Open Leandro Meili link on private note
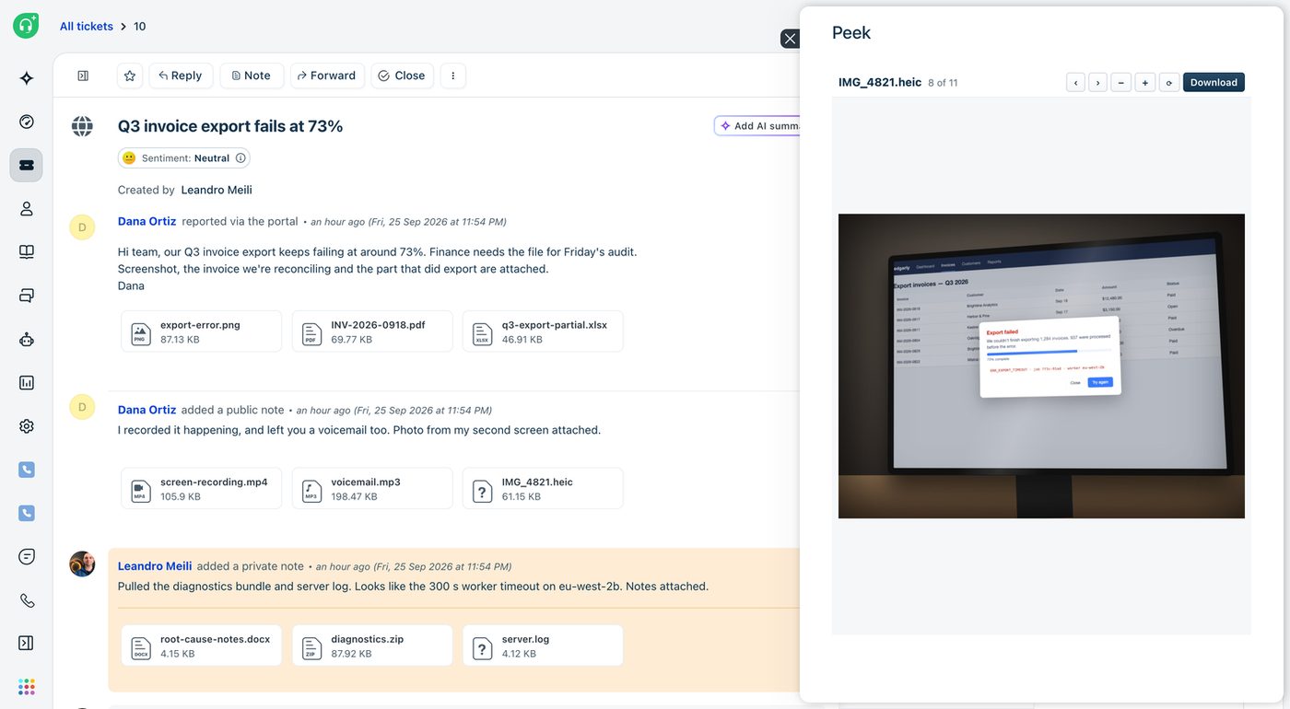 point(155,566)
